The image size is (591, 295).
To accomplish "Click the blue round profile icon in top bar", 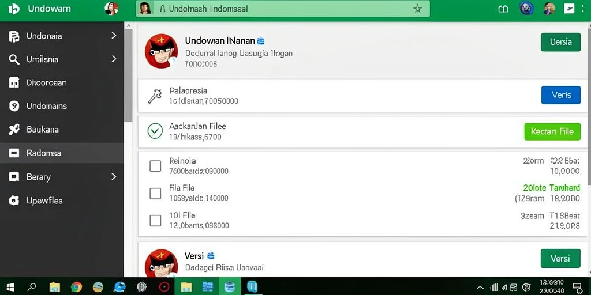I will (x=526, y=8).
